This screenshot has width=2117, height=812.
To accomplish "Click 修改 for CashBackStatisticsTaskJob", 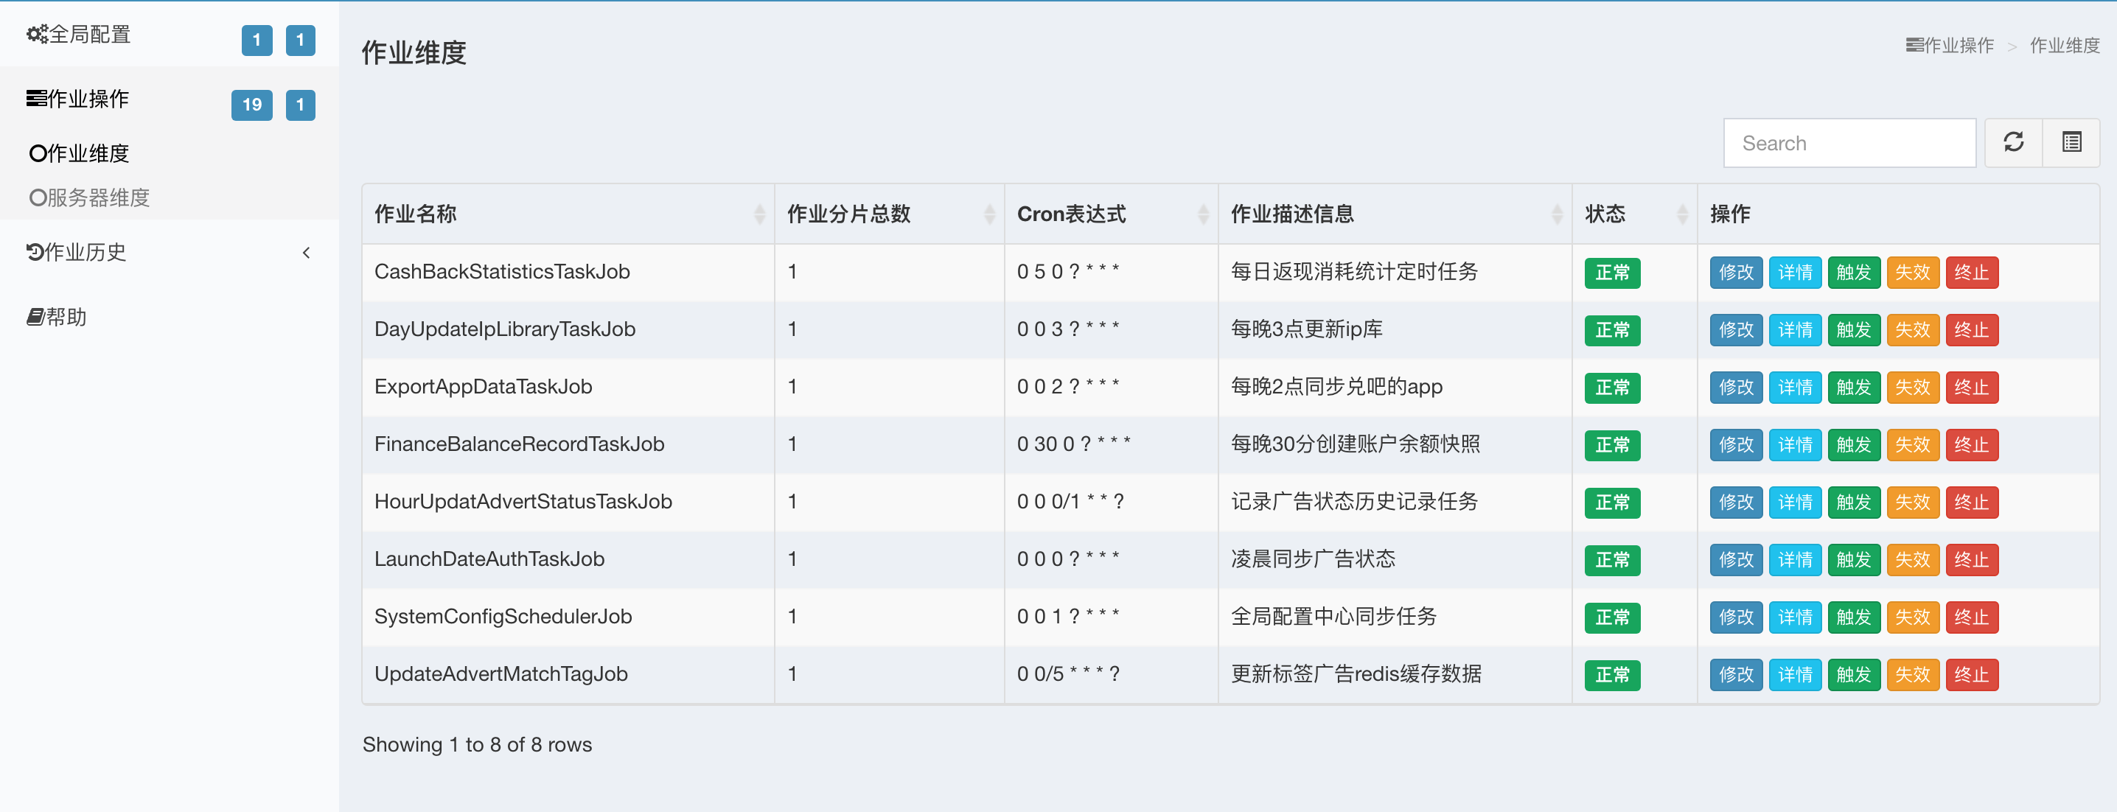I will click(1736, 272).
